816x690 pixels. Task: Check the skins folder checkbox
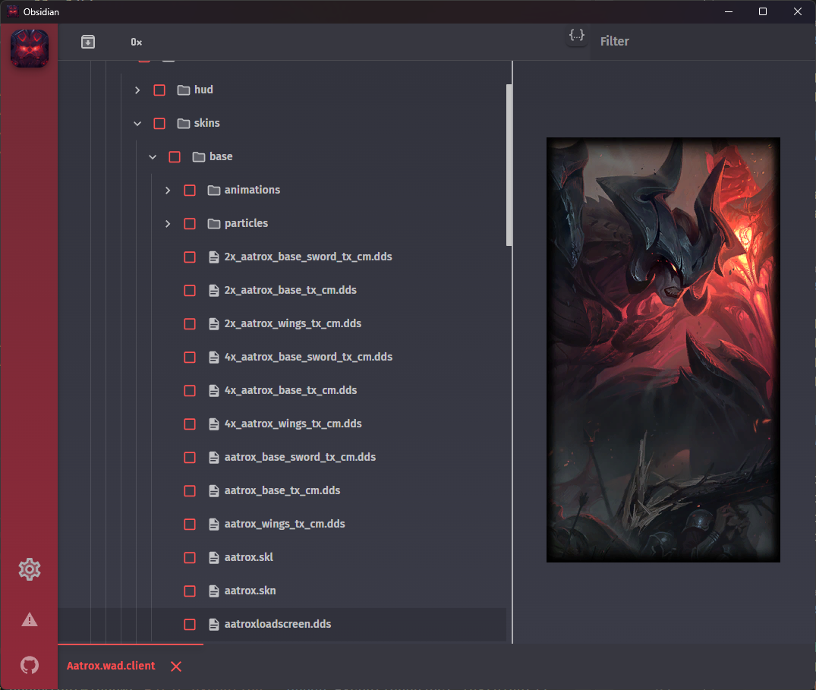tap(159, 123)
